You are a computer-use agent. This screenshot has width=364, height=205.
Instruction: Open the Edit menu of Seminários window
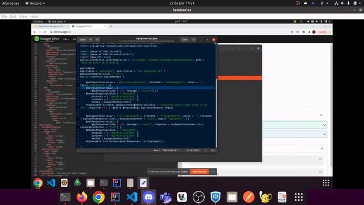pos(13,17)
